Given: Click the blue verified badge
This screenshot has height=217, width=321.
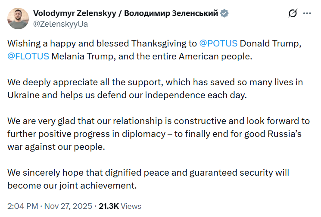Looking at the screenshot, I should 224,13.
